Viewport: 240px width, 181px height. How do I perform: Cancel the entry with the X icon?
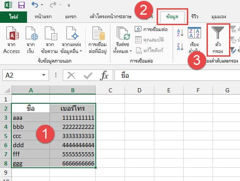(x=71, y=75)
